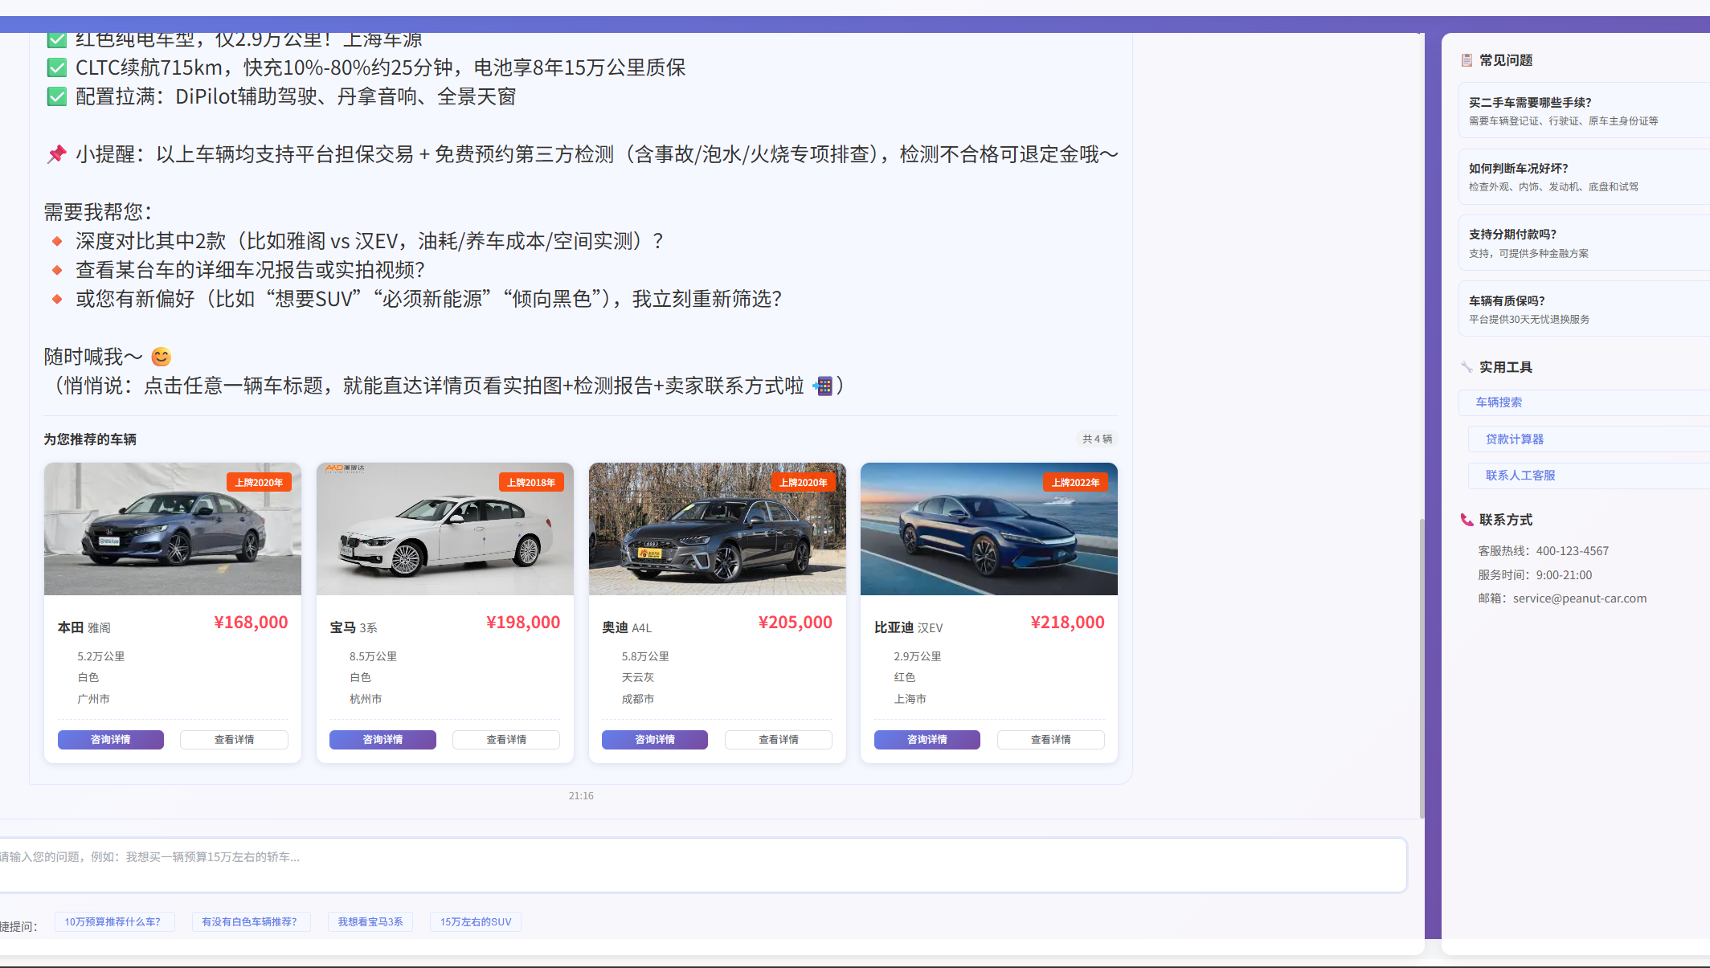Click 咨询详情 on the 本田雅阁 card

pyautogui.click(x=111, y=740)
